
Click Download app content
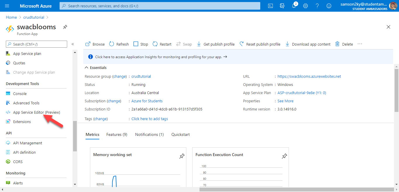(308, 44)
